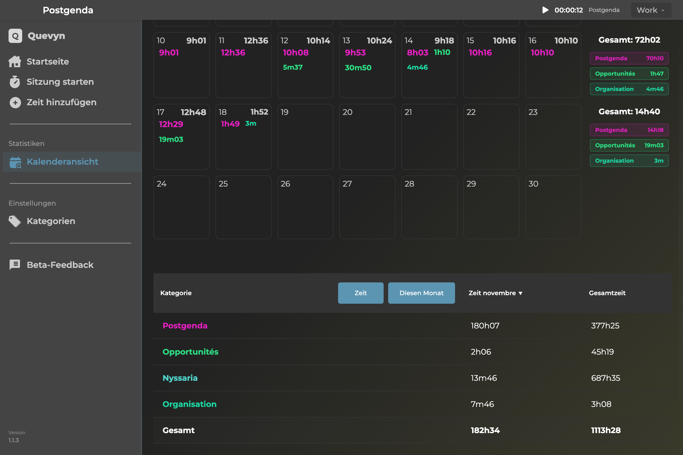Click the Gesamt: 14h40 week total
This screenshot has height=455, width=683.
[x=629, y=112]
